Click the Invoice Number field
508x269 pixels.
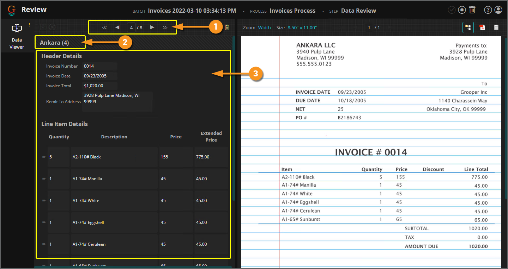pos(99,66)
